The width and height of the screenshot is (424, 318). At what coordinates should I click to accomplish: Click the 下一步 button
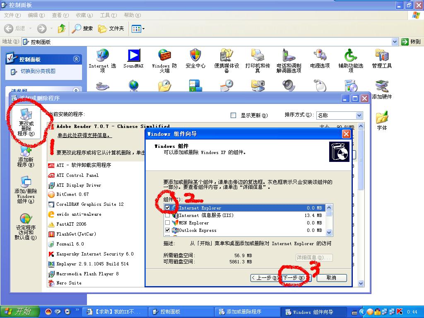296,278
